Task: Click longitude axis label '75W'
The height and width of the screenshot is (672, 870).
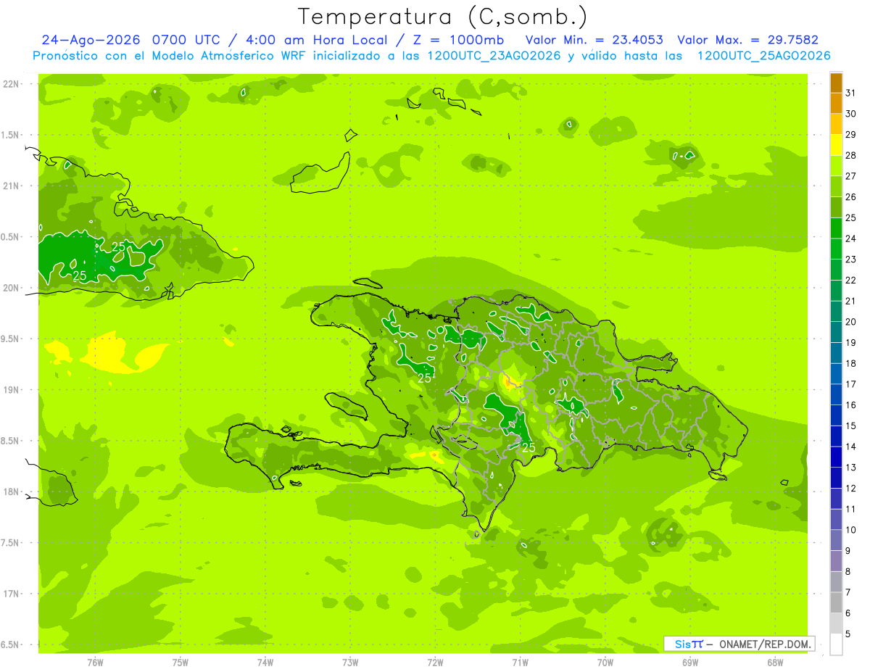Action: (181, 663)
